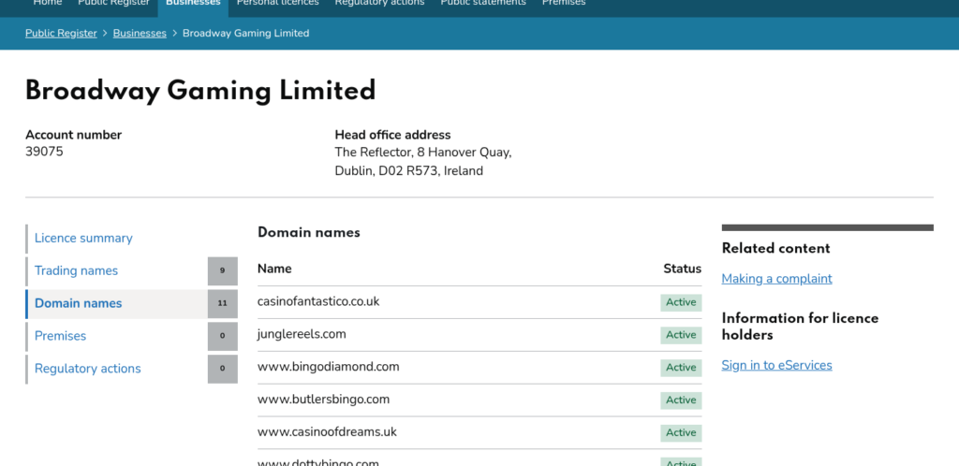Open Premises sidebar link

coord(60,336)
